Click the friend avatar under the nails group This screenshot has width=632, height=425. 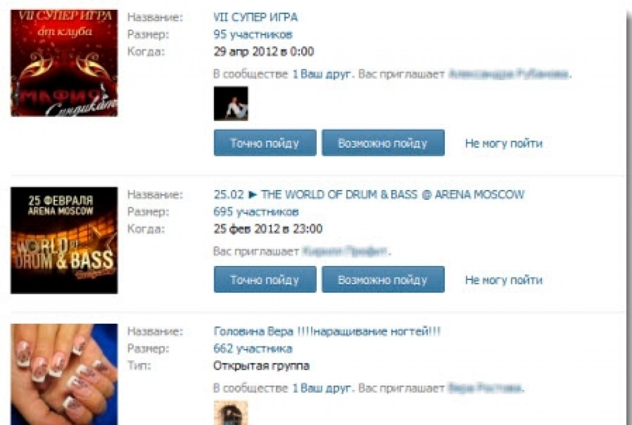pyautogui.click(x=231, y=413)
